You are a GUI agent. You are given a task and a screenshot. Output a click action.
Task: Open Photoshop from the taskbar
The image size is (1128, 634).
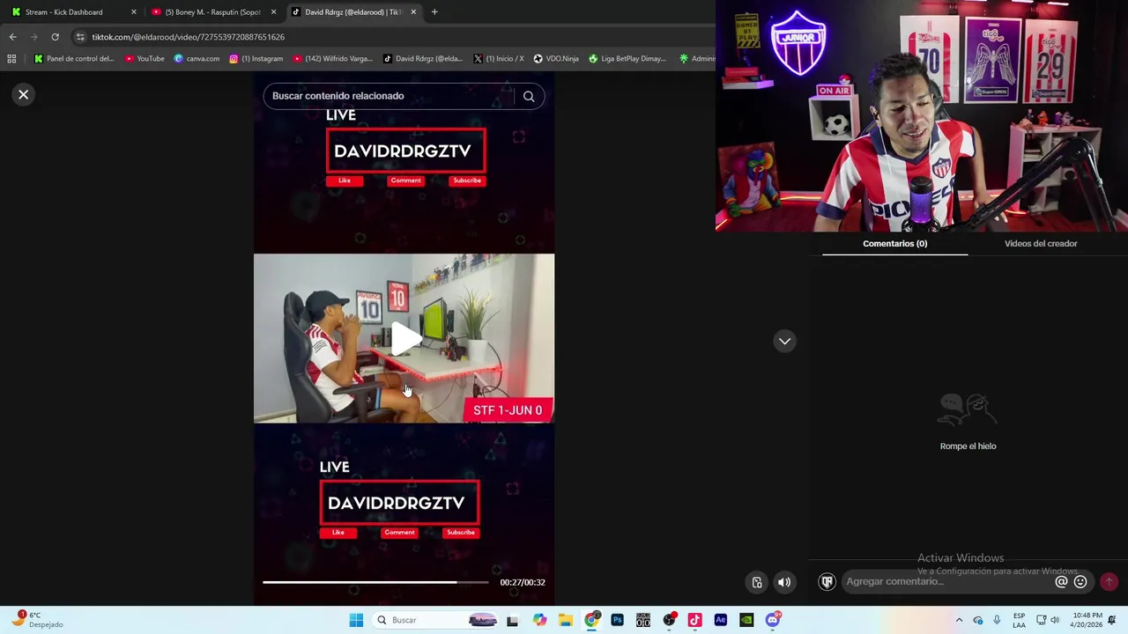pyautogui.click(x=617, y=620)
